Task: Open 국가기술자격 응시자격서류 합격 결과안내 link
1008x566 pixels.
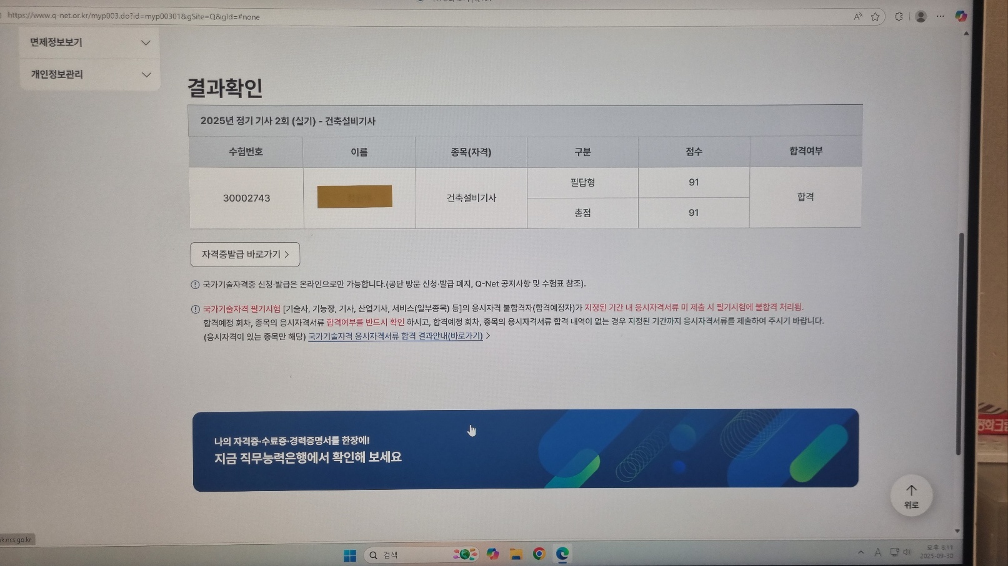Action: [396, 336]
